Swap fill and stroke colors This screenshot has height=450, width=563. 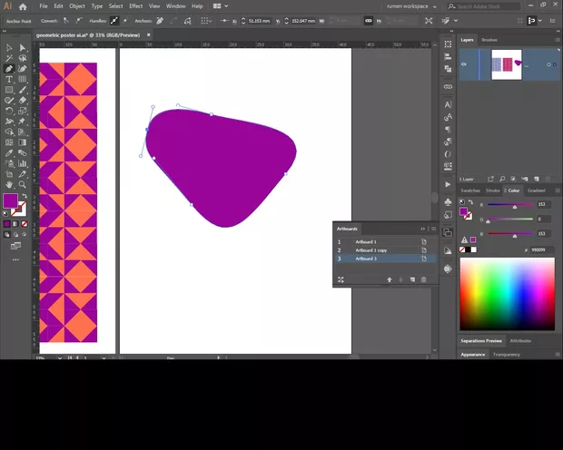point(23,194)
